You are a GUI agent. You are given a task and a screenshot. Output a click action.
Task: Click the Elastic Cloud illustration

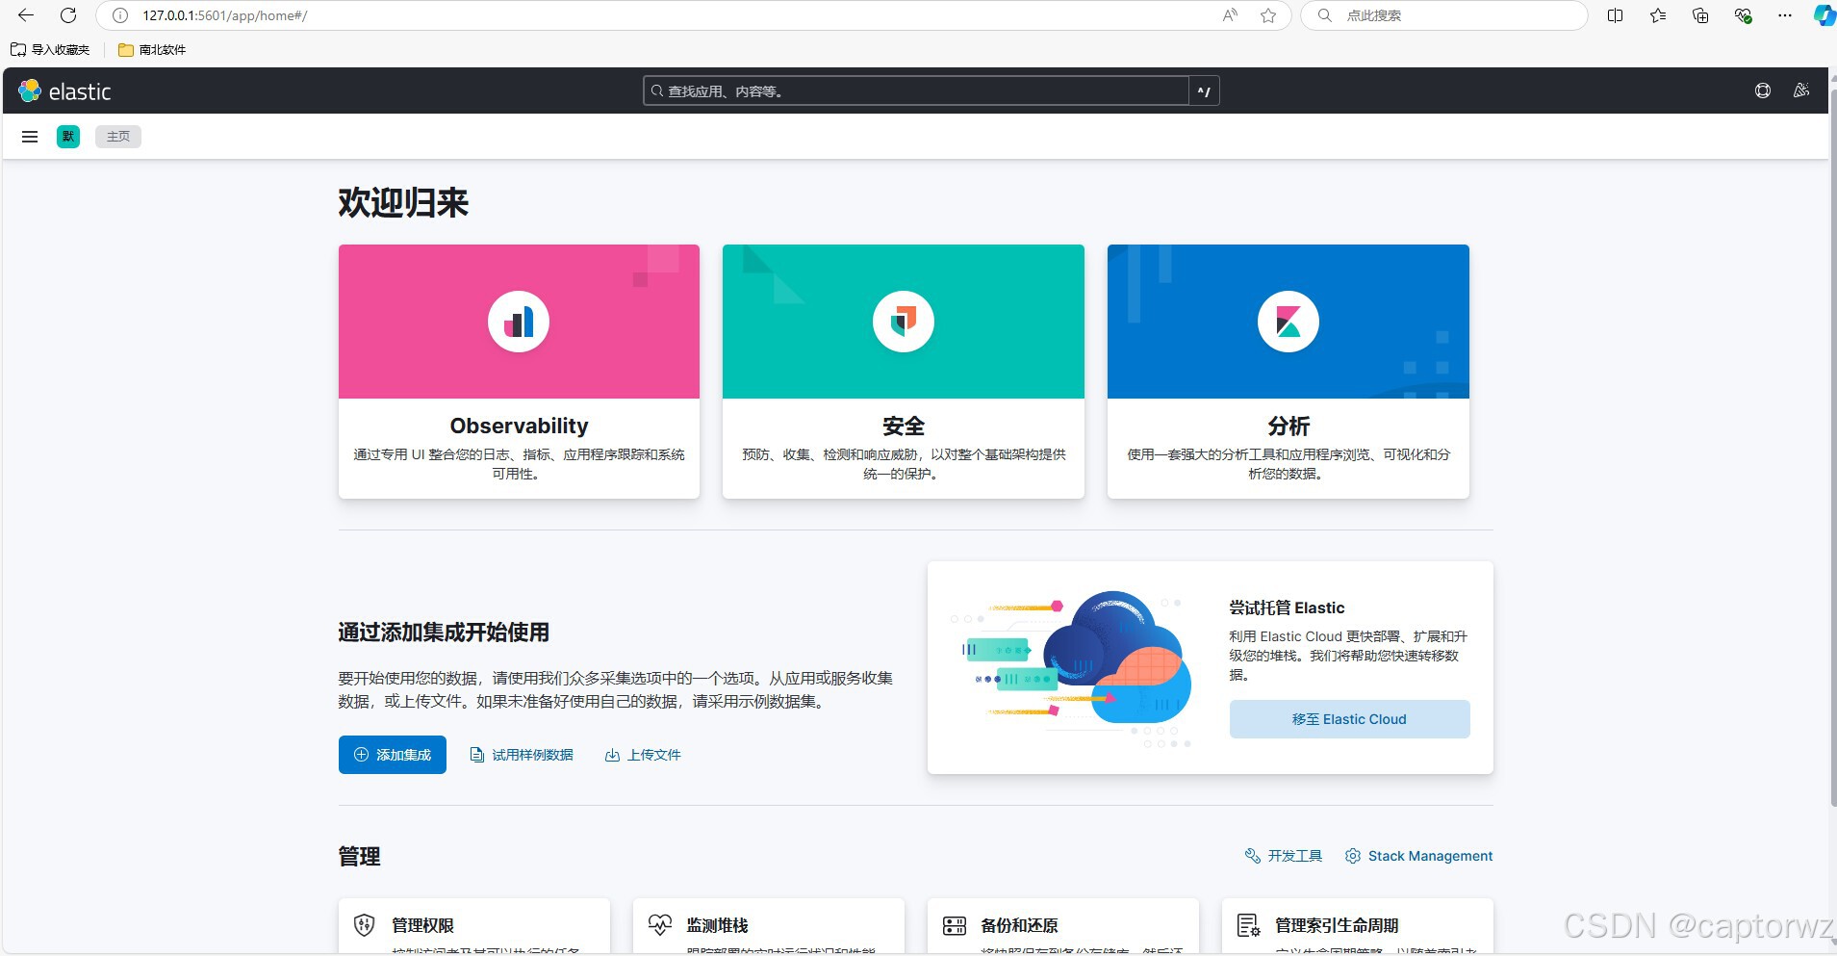pyautogui.click(x=1071, y=668)
